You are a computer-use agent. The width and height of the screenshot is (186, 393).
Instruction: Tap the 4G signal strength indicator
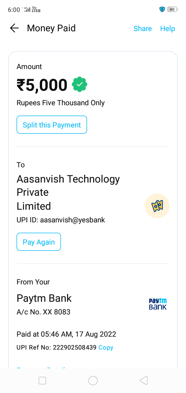click(x=26, y=10)
